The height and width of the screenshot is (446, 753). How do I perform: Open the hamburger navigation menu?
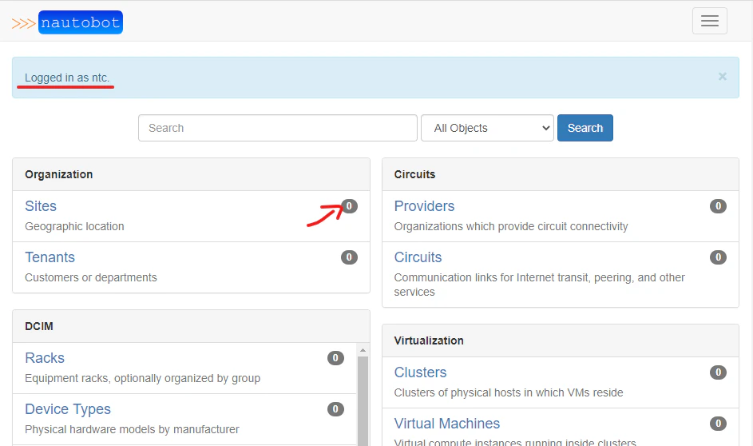(x=709, y=21)
